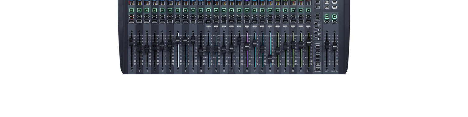
Task: Solo channel 23 with its SOLO button
Action: pyautogui.click(x=301, y=21)
